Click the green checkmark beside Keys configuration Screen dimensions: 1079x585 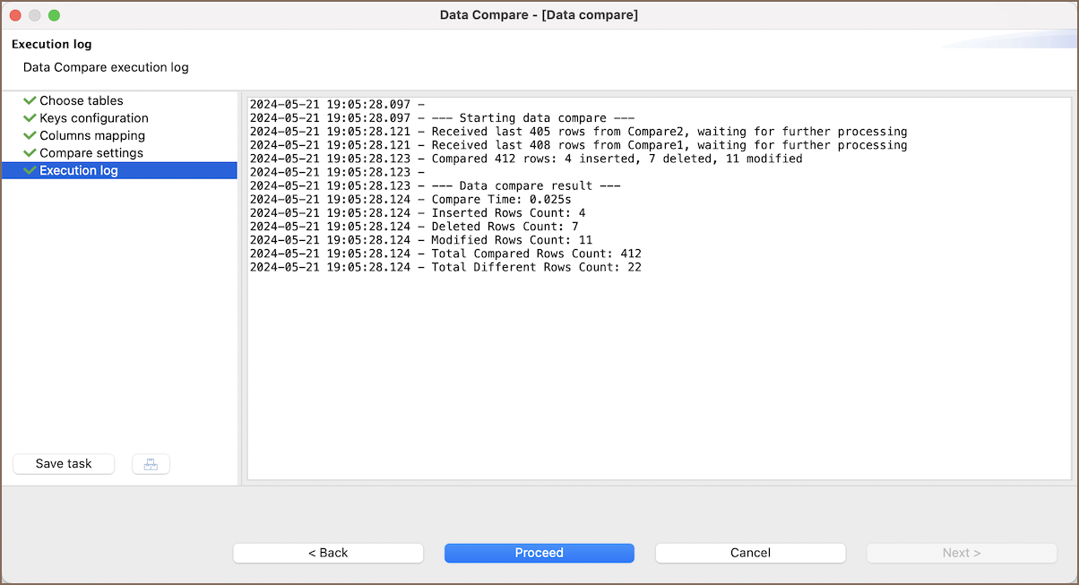click(30, 118)
